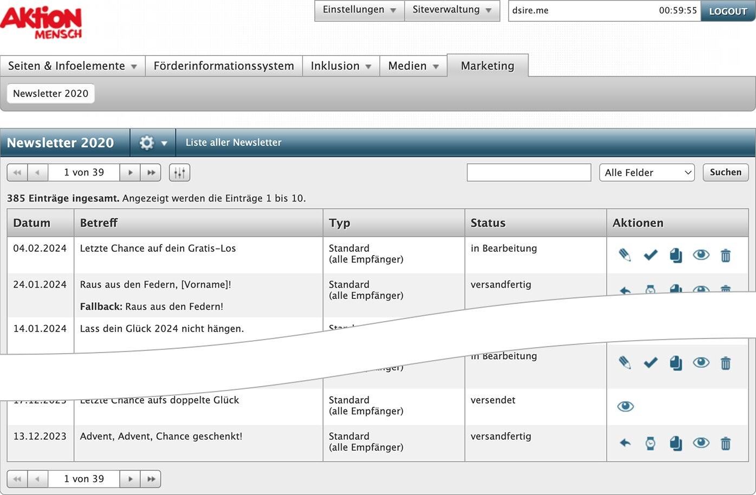Preview the 13.12.2023 newsletter with eye icon
756x495 pixels.
coord(701,443)
